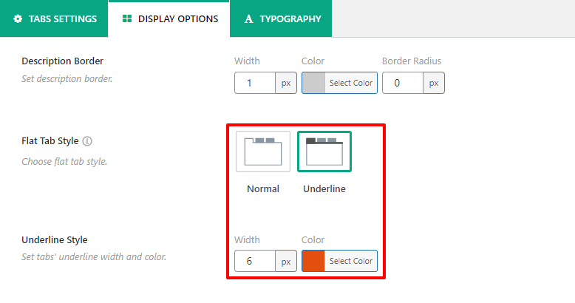575x303 pixels.
Task: Focus the Description Border width field
Action: coord(255,83)
